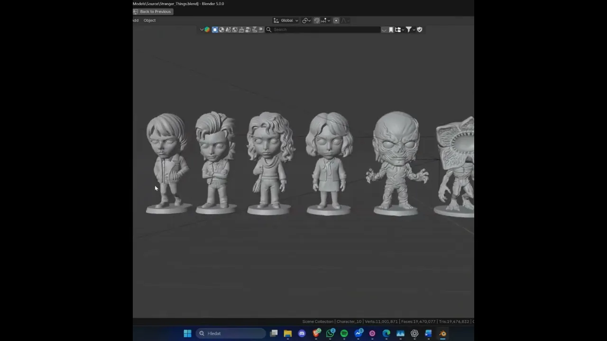Click the Back to Previous button
The width and height of the screenshot is (607, 341).
[x=152, y=11]
